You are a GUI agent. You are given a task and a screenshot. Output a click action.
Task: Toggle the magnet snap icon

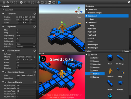pyautogui.click(x=33, y=2)
